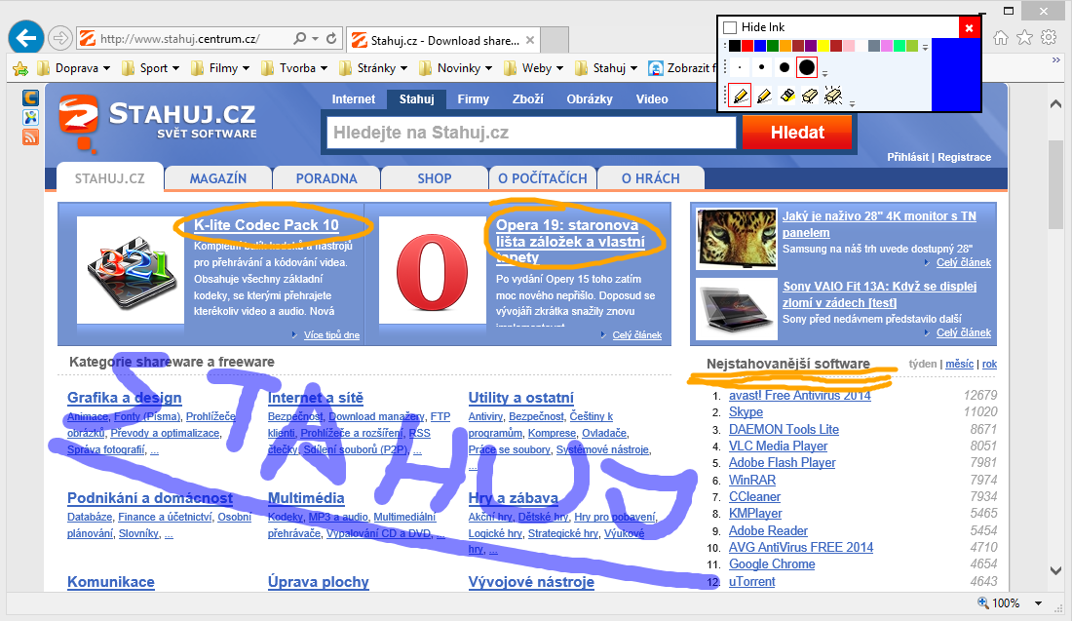Open the O POČÍTAČÍCH tab
This screenshot has height=621, width=1072.
click(x=543, y=178)
